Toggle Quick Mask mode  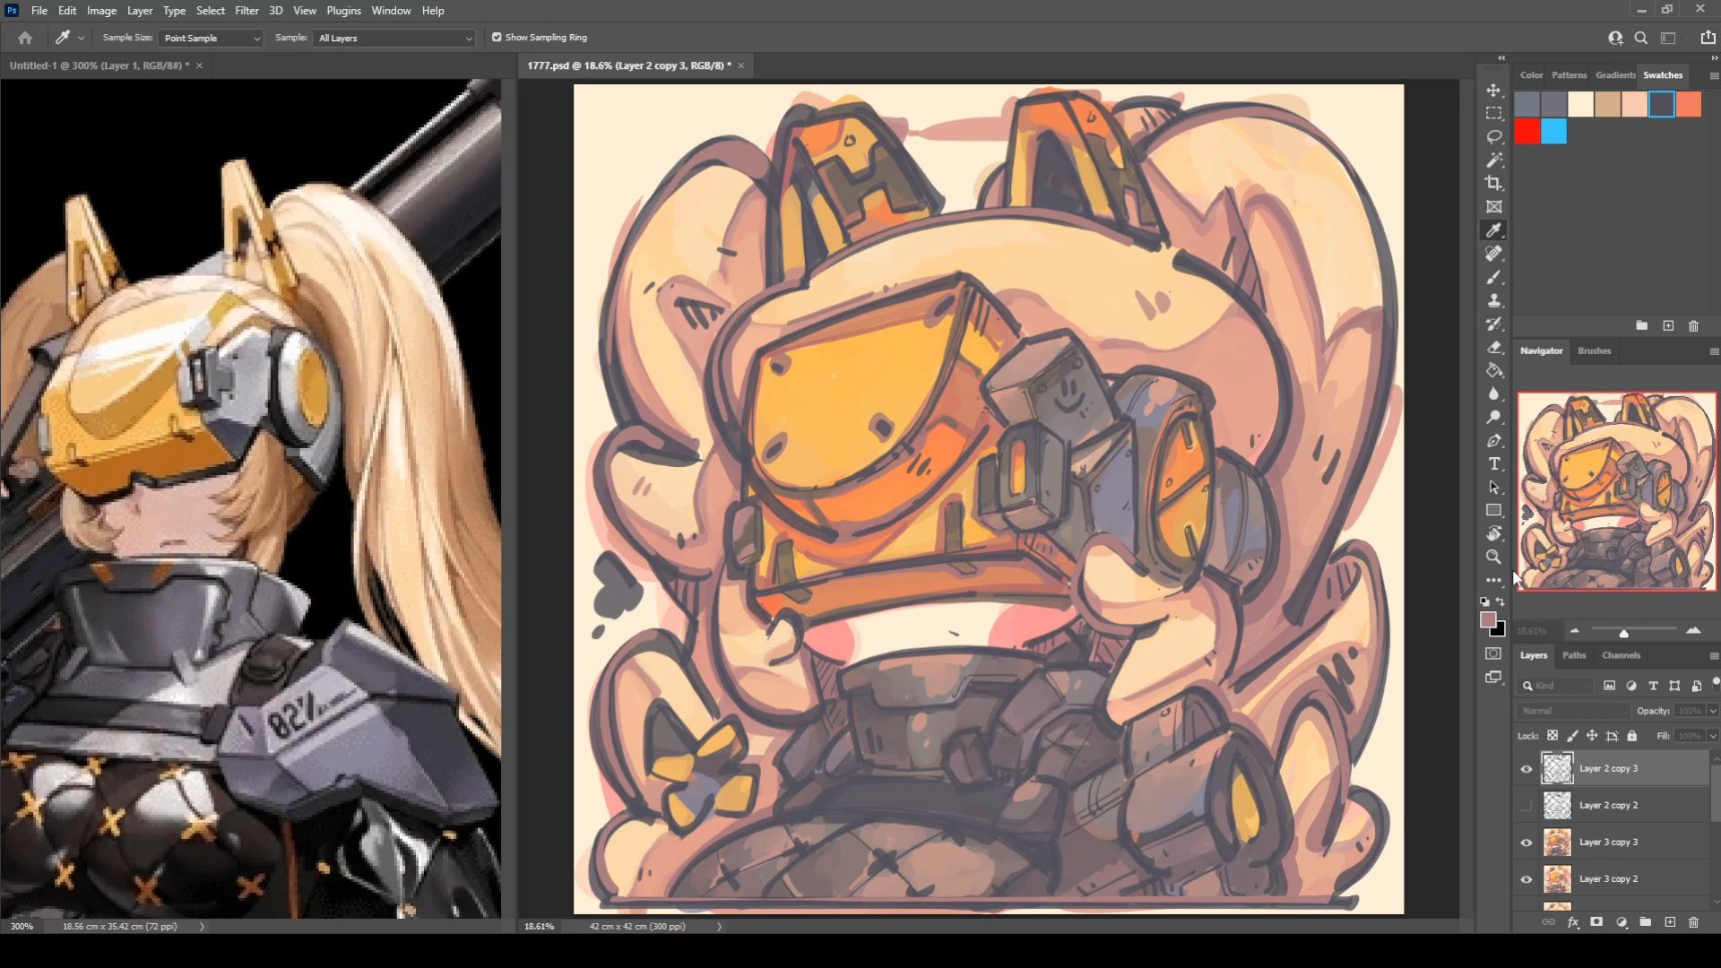pos(1493,653)
